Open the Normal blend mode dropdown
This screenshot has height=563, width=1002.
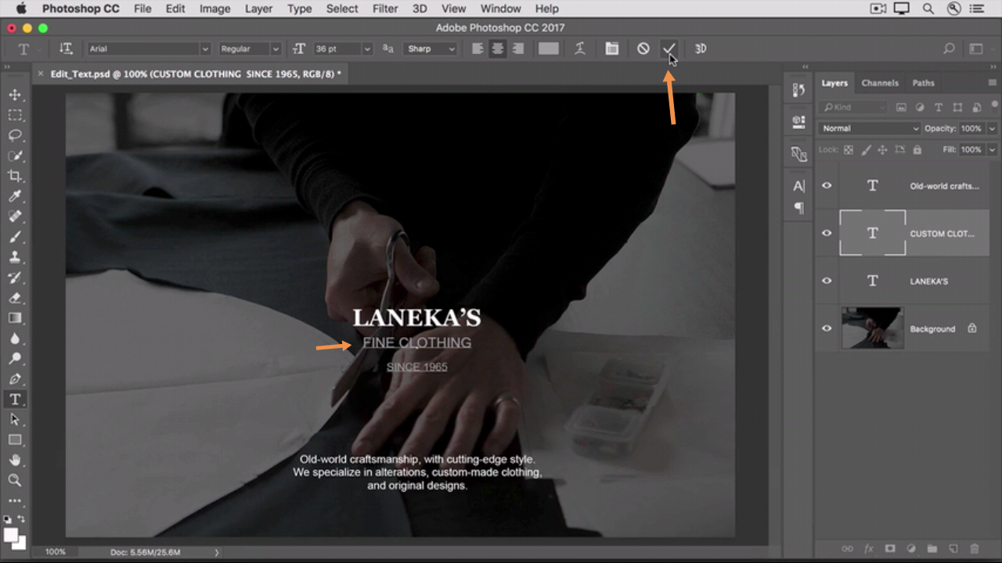[869, 128]
